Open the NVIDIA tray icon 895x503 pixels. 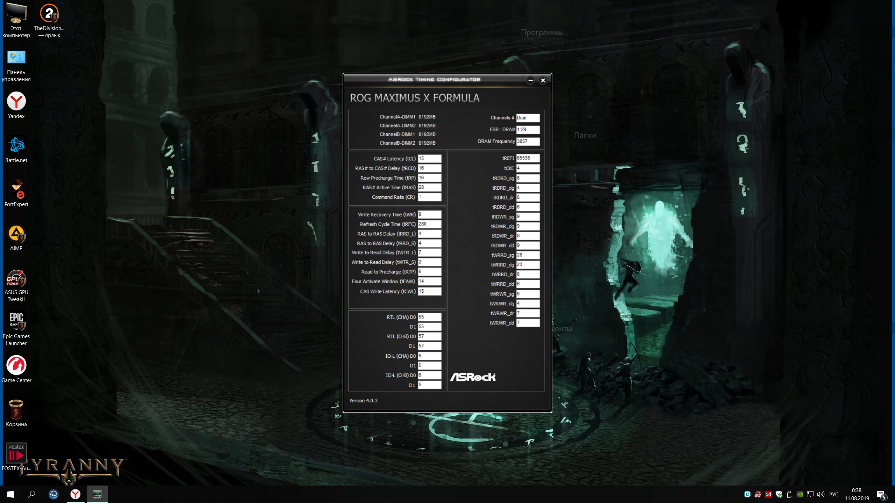pos(800,494)
